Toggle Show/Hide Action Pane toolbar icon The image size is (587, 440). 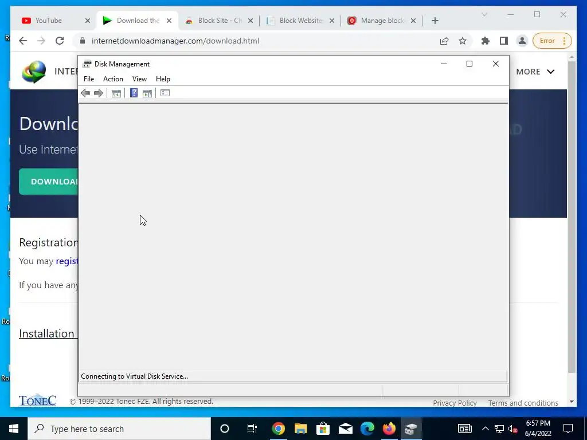click(x=147, y=93)
